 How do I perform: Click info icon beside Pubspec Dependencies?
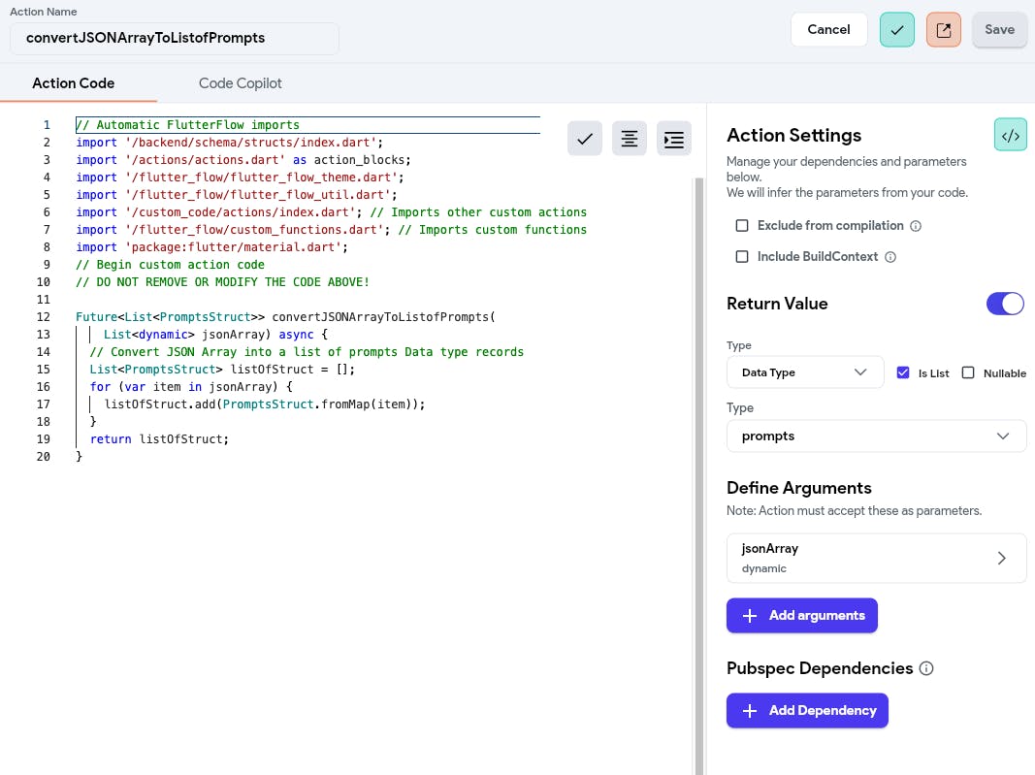click(926, 668)
